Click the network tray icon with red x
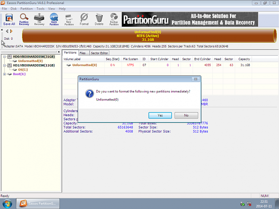The image size is (279, 209). 249,204
